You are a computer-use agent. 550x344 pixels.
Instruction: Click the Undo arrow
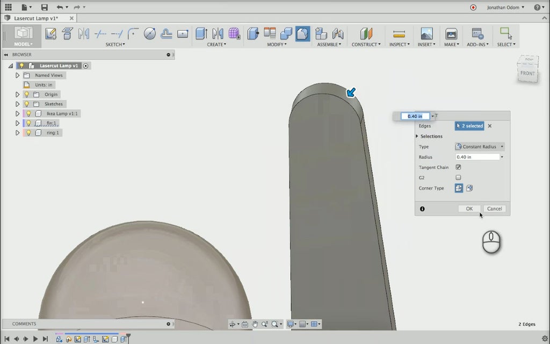(x=60, y=7)
